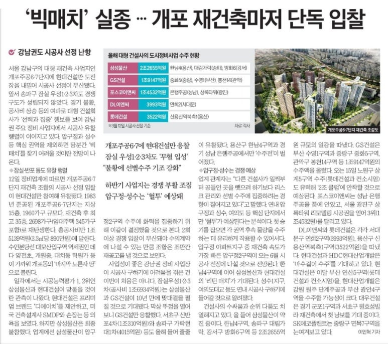
Task: Click the 롯데건설 row label
Action: coord(123,116)
